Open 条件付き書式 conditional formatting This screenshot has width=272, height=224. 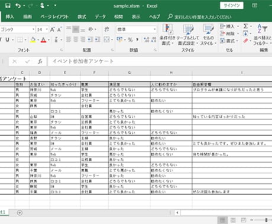[x=167, y=35]
